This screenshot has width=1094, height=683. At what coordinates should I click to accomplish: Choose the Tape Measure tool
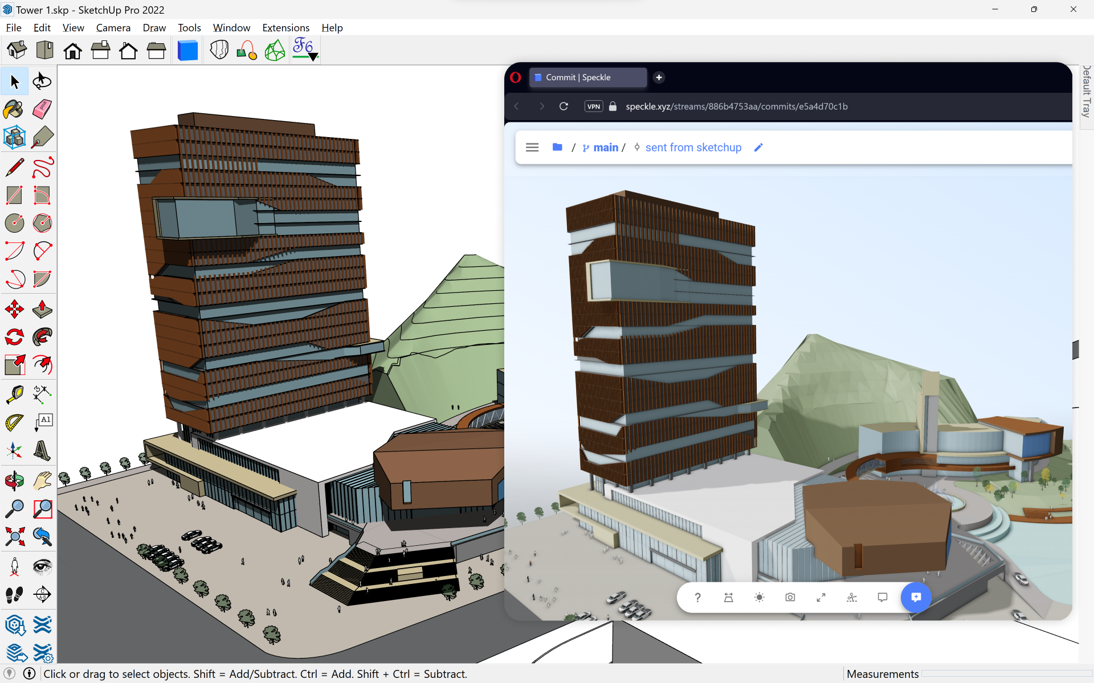pyautogui.click(x=14, y=394)
